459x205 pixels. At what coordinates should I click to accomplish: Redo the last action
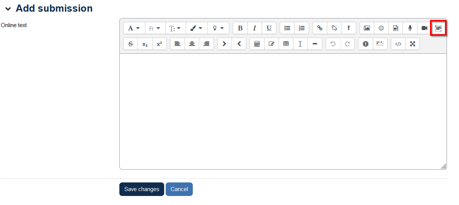347,44
